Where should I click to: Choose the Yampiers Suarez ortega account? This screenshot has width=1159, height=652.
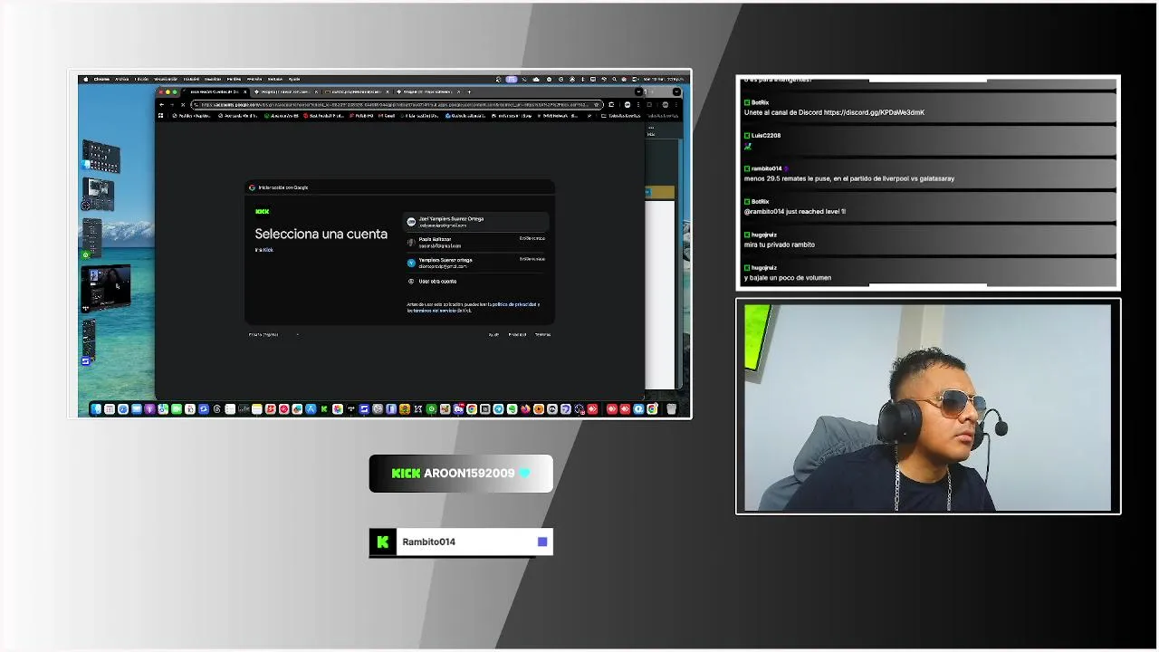pos(475,263)
